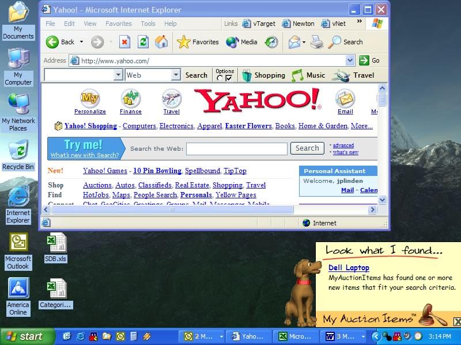Click the Mail envelope toolbar icon

(294, 42)
